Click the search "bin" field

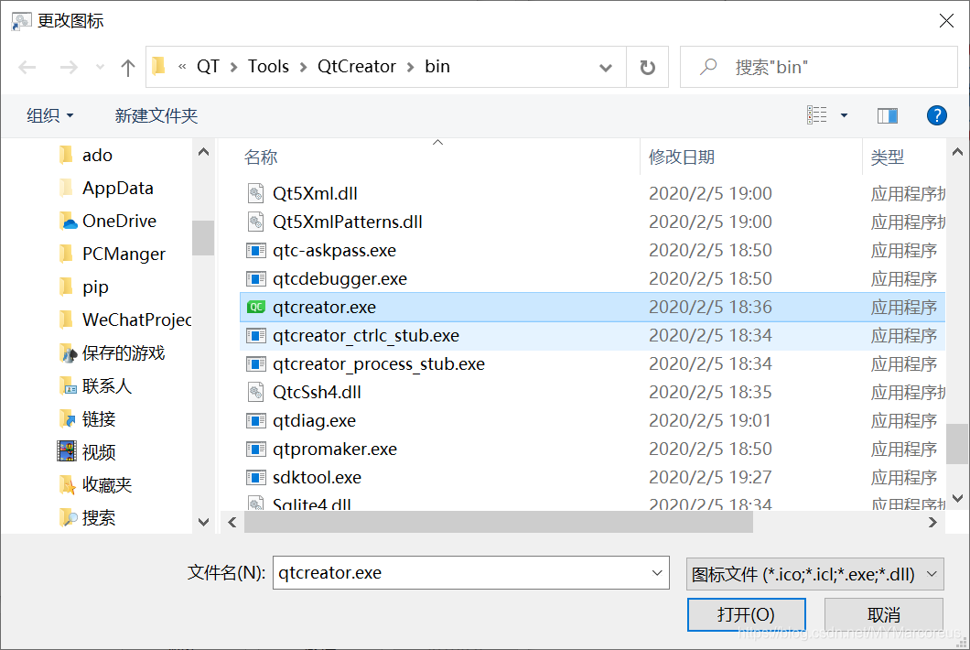(818, 67)
